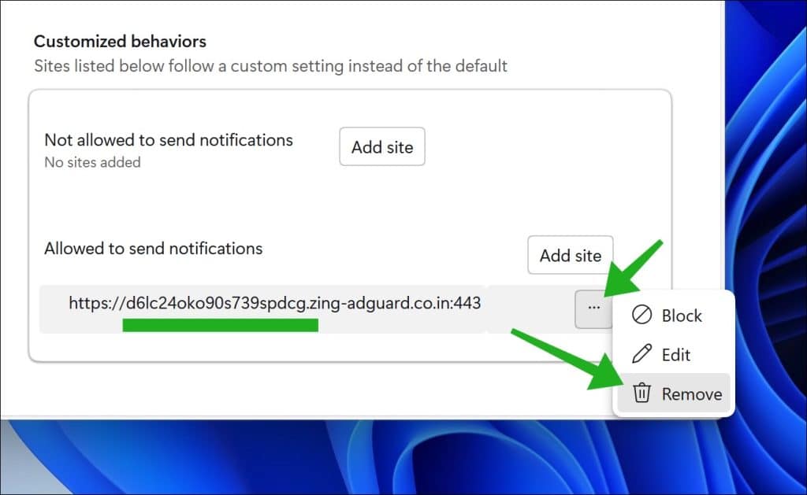Click the Remove trash can icon
The image size is (807, 495).
pos(642,393)
